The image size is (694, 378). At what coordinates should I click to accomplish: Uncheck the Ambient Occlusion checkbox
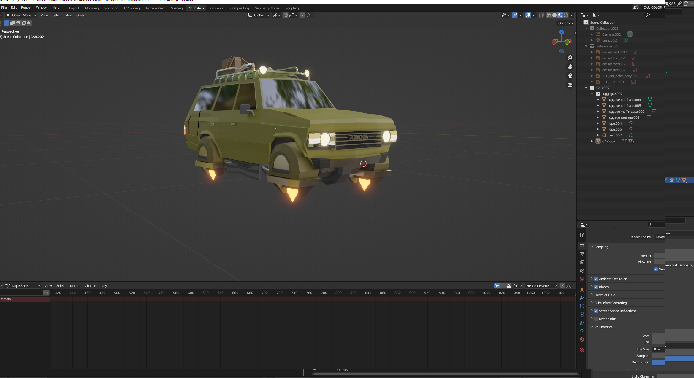point(596,279)
